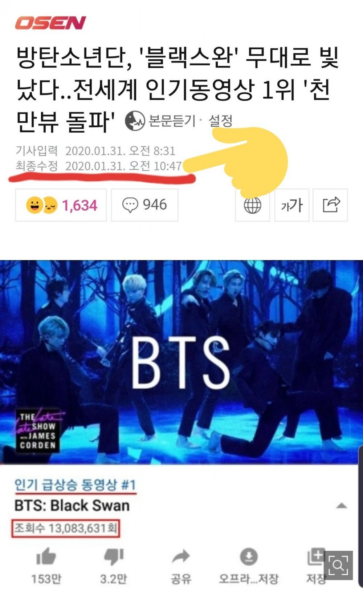Viewport: 363px width, 607px height.
Task: Open the 946 comments button
Action: 144,205
